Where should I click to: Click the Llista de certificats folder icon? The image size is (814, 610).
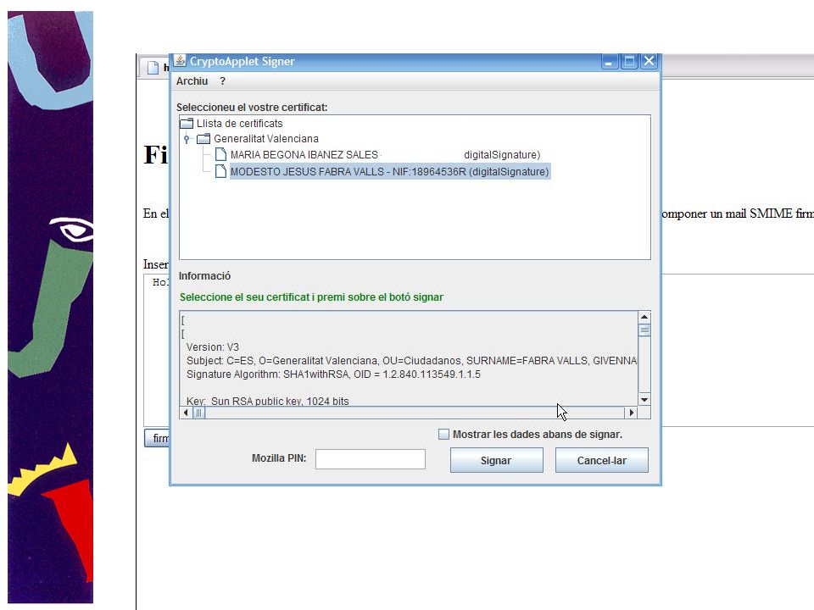click(187, 124)
